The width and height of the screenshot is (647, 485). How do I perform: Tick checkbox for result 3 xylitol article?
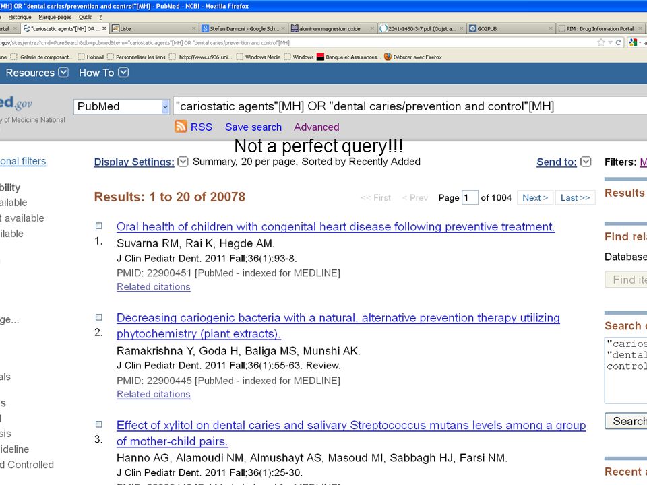(99, 424)
